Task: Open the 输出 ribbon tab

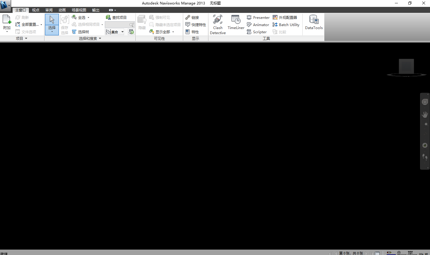Action: coord(95,10)
